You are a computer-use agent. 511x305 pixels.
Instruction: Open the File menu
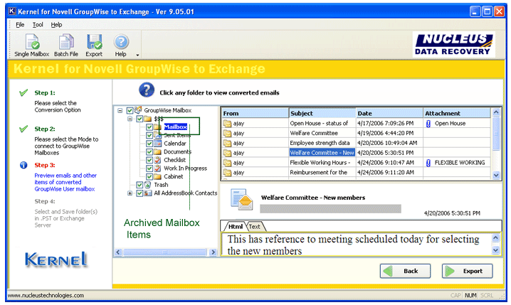coord(20,25)
